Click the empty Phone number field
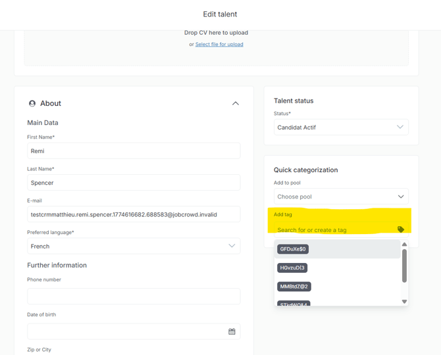441x355 pixels. point(134,296)
